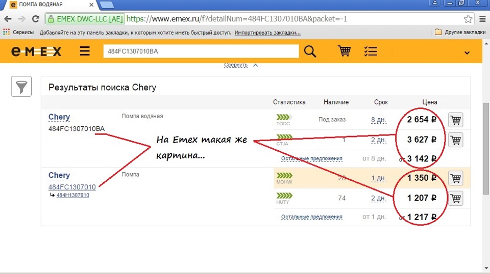Select the ПОМПА ВОДЯНАЯ browser tab
This screenshot has width=490, height=274.
point(50,5)
